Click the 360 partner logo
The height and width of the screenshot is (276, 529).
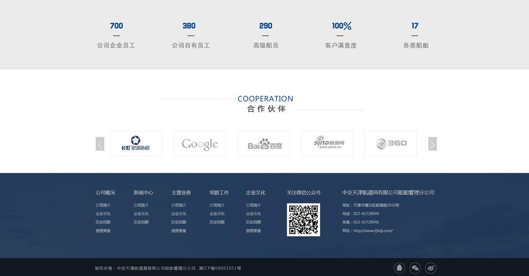390,143
